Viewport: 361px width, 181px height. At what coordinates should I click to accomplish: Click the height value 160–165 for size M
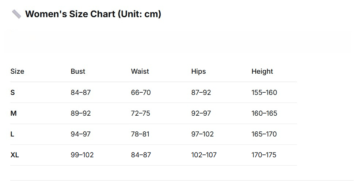click(x=264, y=113)
